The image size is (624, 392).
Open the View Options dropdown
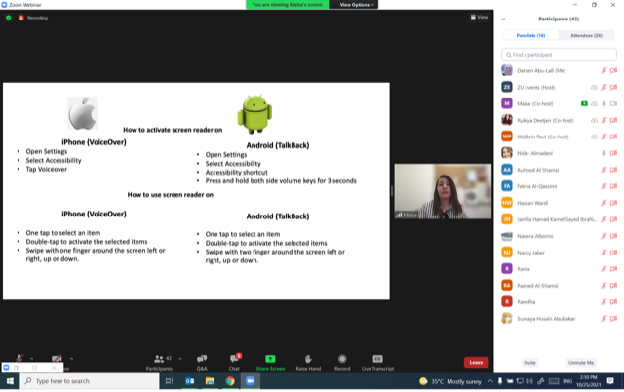(x=356, y=5)
